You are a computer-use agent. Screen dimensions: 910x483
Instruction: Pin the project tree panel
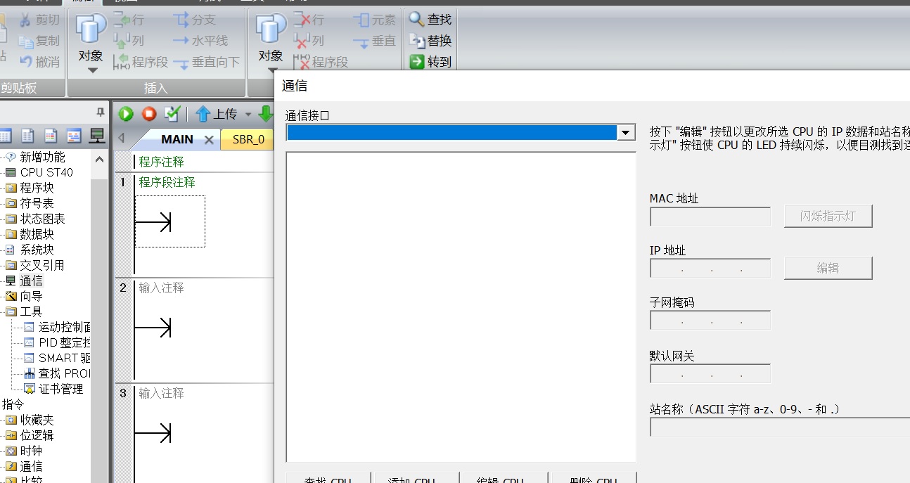tap(100, 112)
